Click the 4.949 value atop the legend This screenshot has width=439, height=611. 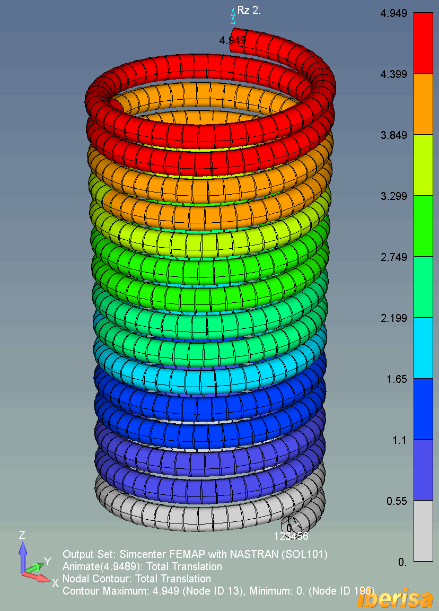point(393,13)
